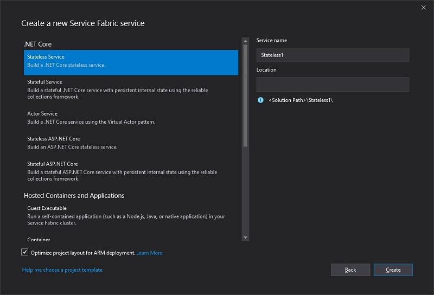Toggle Optimize project layout for ARM checkbox
Image resolution: width=434 pixels, height=295 pixels.
[x=25, y=253]
